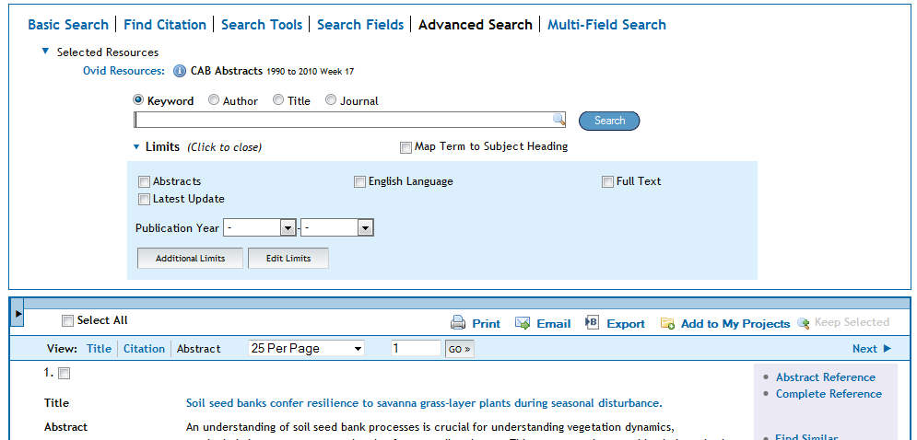
Task: Select the Advanced Search tab
Action: tap(476, 25)
